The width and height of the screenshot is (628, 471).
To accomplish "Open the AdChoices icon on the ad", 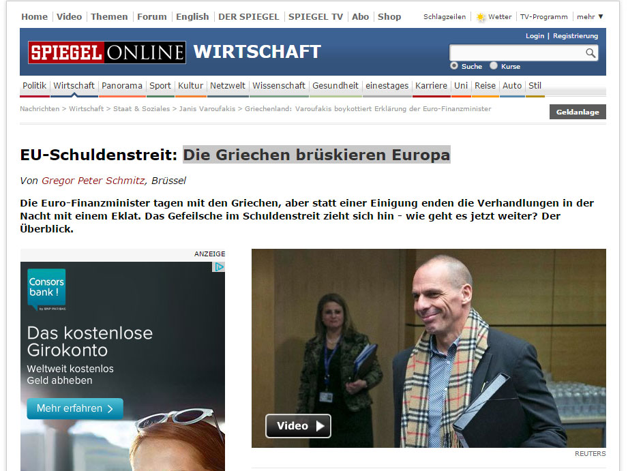I will pyautogui.click(x=219, y=267).
